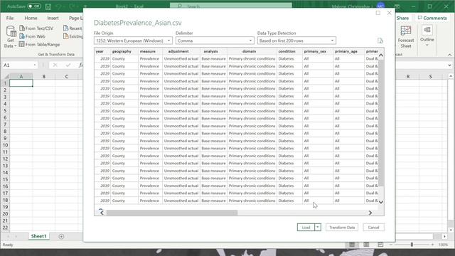Click the Transform Data button
This screenshot has height=256, width=455.
342,228
